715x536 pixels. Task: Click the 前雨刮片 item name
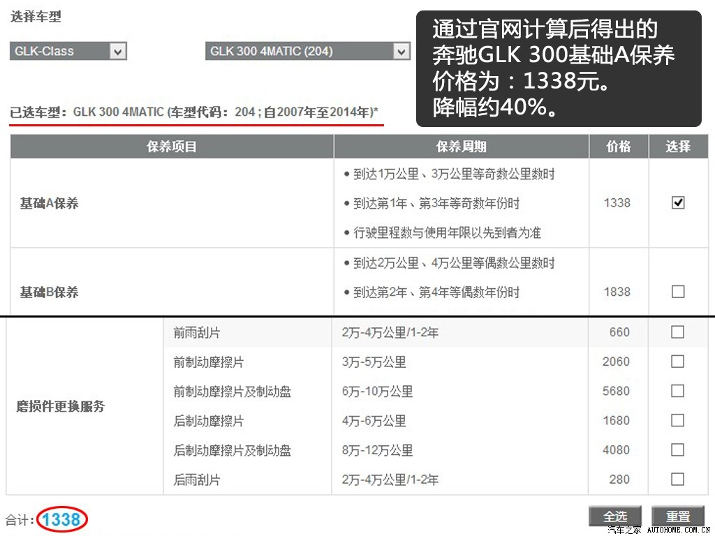click(196, 333)
